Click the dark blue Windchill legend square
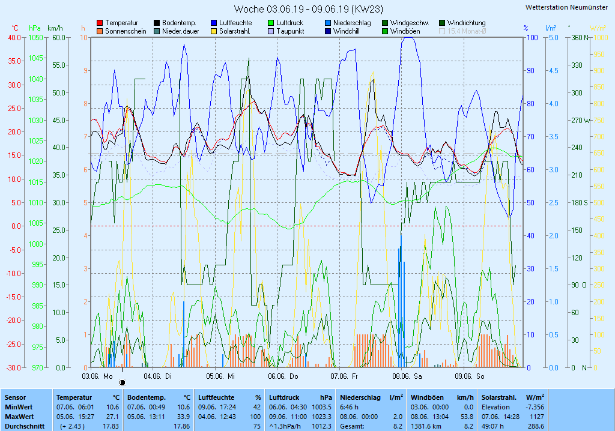This screenshot has height=431, width=615. coord(329,31)
